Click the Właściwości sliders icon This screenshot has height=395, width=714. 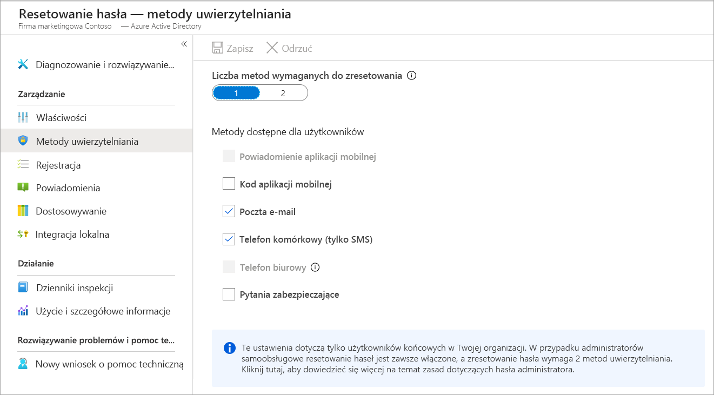[x=23, y=117]
